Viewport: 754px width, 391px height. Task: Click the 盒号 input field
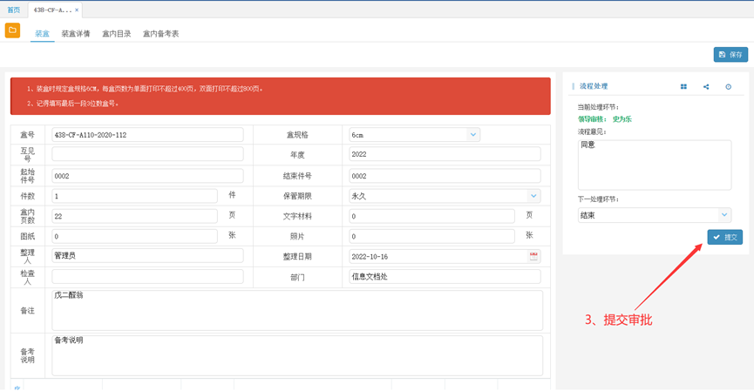tap(147, 135)
